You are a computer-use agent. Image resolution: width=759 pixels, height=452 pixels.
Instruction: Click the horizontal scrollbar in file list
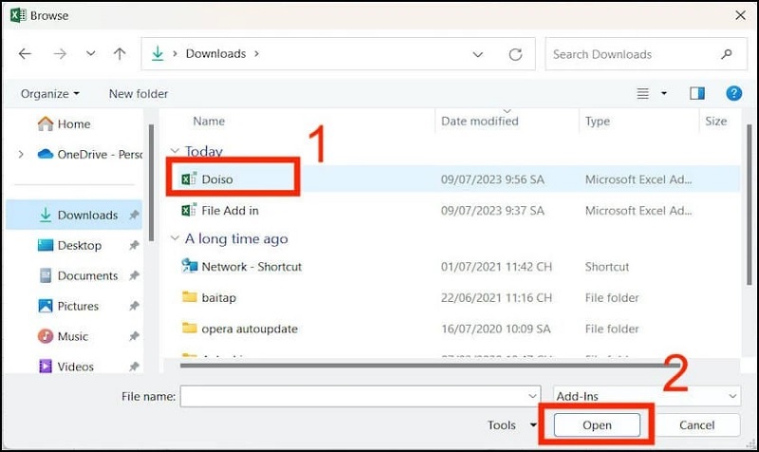pos(408,362)
